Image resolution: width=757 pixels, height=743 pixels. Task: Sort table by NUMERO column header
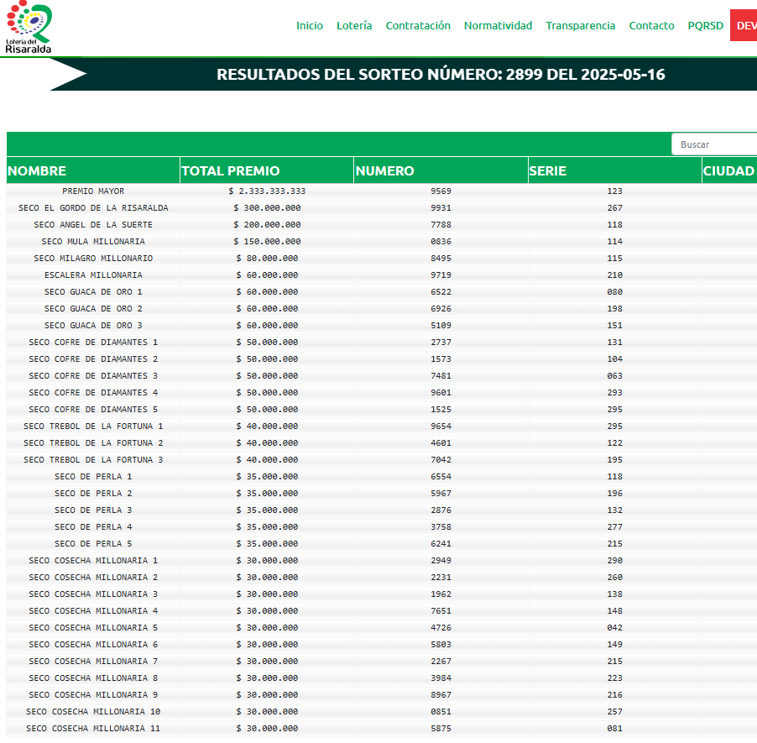[441, 170]
